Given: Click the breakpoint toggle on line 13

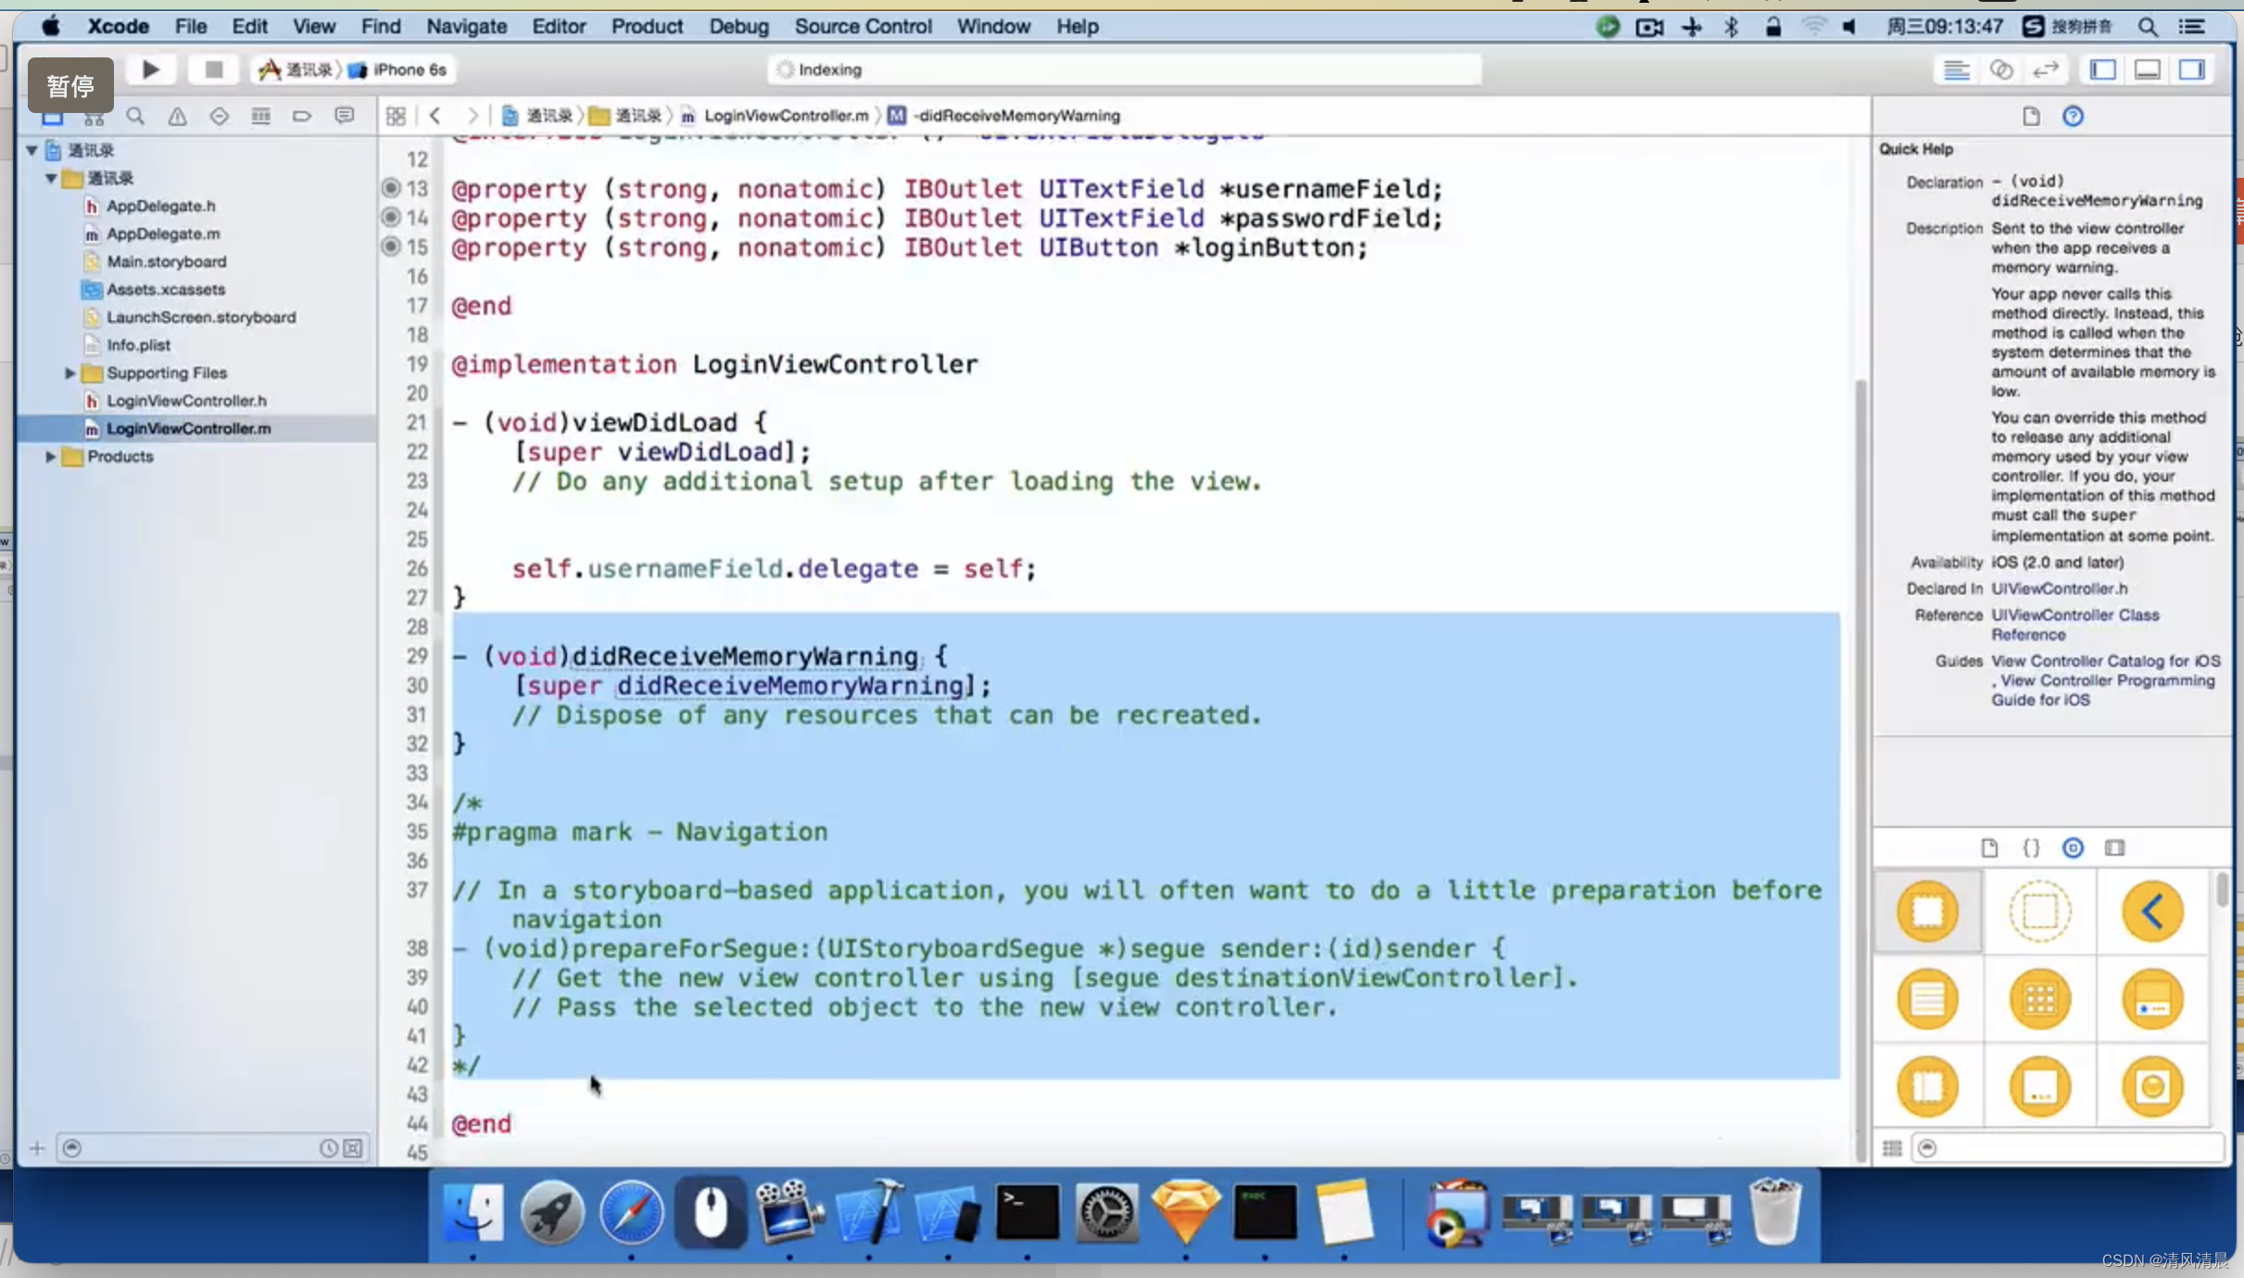Looking at the screenshot, I should [388, 188].
